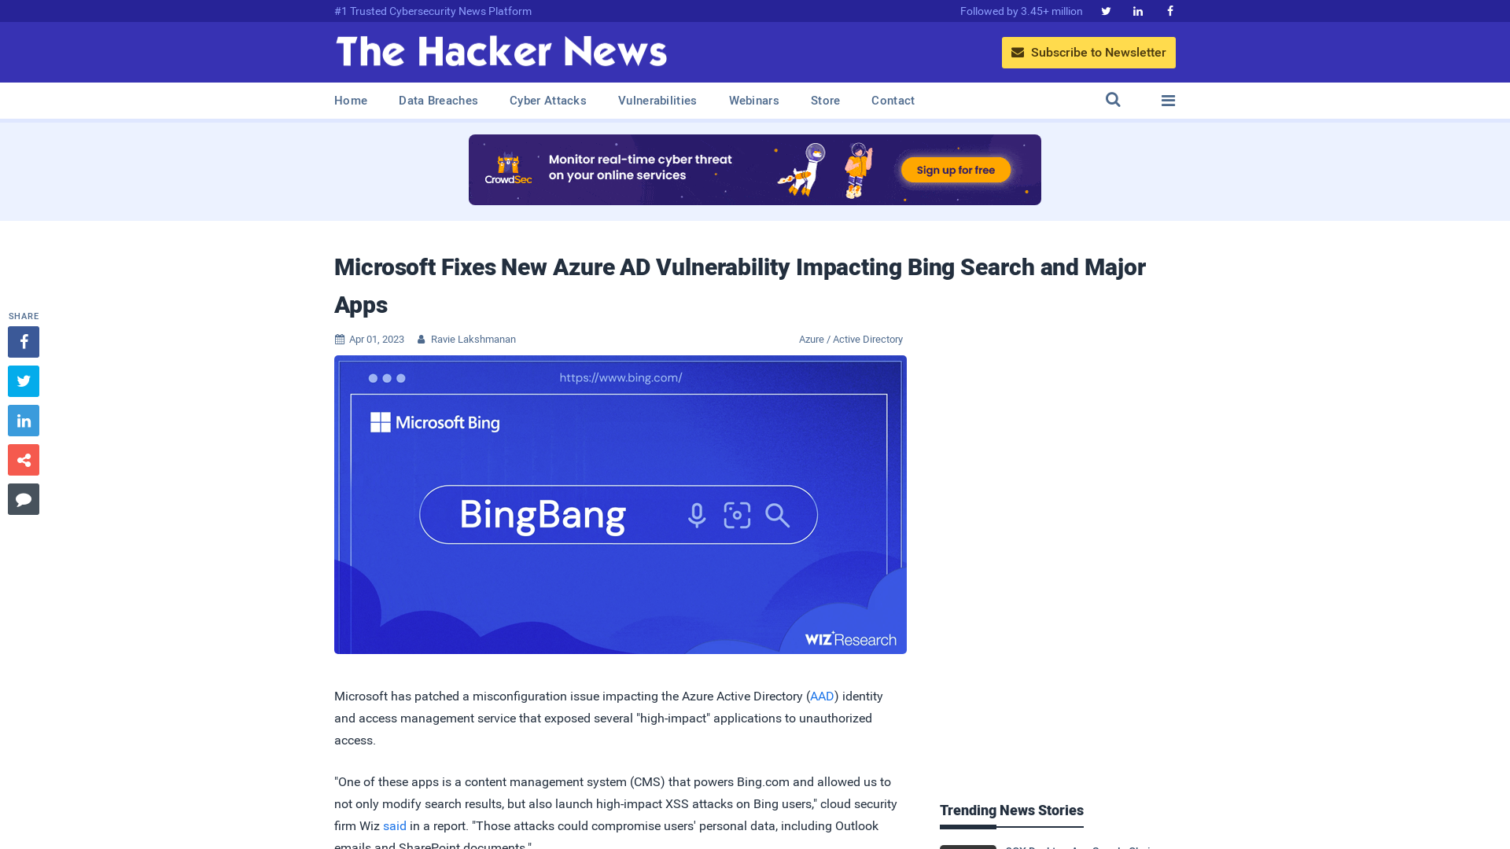Click the Sign up for free button
1510x849 pixels.
tap(956, 170)
